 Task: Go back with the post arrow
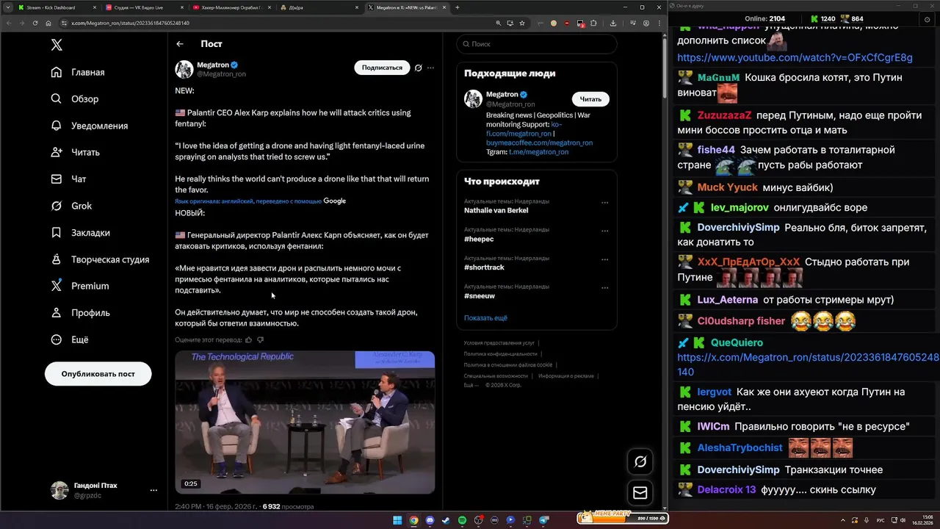pyautogui.click(x=180, y=44)
